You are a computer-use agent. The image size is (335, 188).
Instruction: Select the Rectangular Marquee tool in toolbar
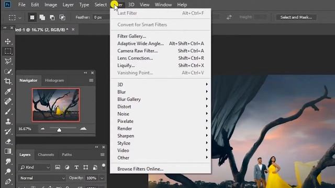click(8, 51)
